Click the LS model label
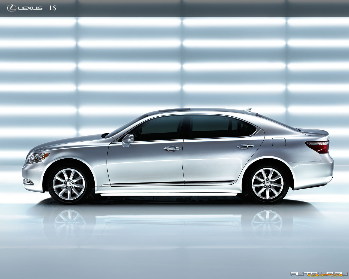This screenshot has height=279, width=349. coord(53,8)
